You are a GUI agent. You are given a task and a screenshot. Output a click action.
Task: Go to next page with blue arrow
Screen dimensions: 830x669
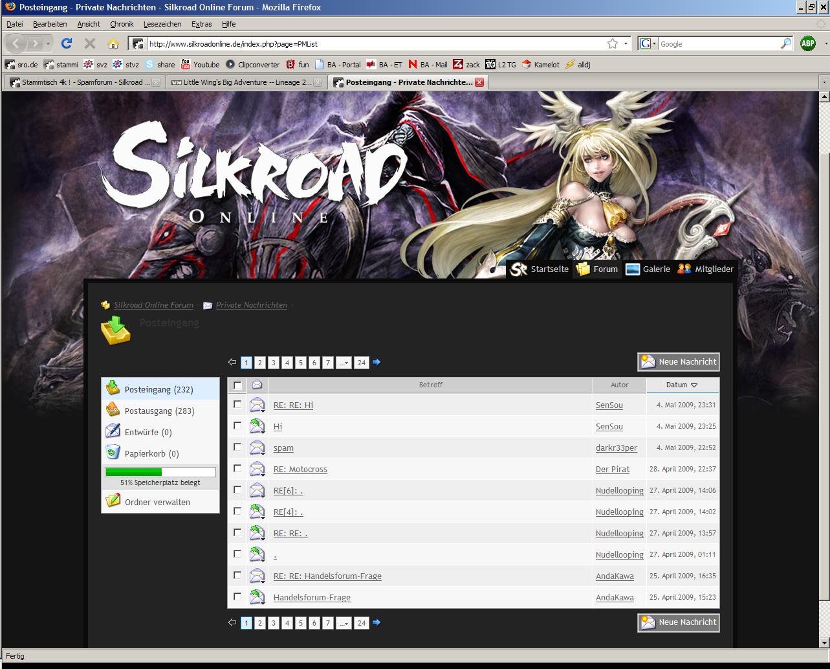click(x=377, y=362)
